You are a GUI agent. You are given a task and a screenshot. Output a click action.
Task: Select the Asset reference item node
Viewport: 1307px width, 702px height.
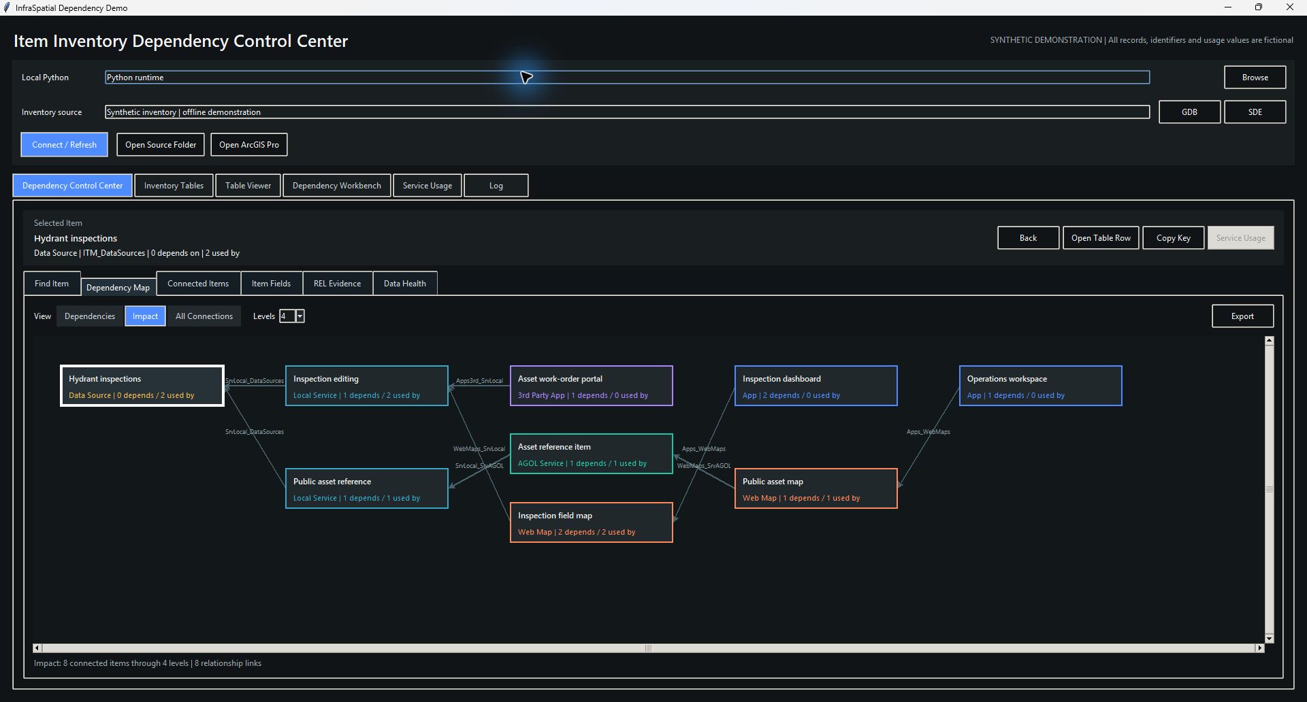[x=592, y=454]
